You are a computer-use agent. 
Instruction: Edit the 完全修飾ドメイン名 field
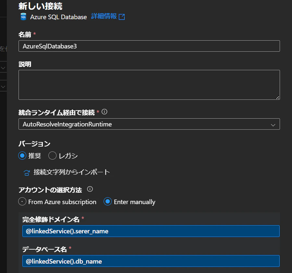[x=151, y=231]
